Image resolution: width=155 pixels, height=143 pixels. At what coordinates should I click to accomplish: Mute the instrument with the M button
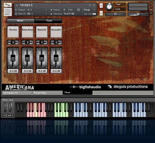(101, 13)
